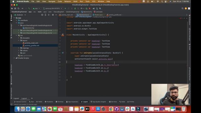Viewport: 201px width, 113px height.
Task: Click the onCreate override gutter icon
Action: 63,53
